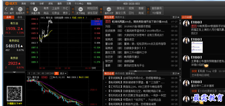Open 日刊 in toolbar
Viewport: 225px width, 106px height.
click(131, 13)
